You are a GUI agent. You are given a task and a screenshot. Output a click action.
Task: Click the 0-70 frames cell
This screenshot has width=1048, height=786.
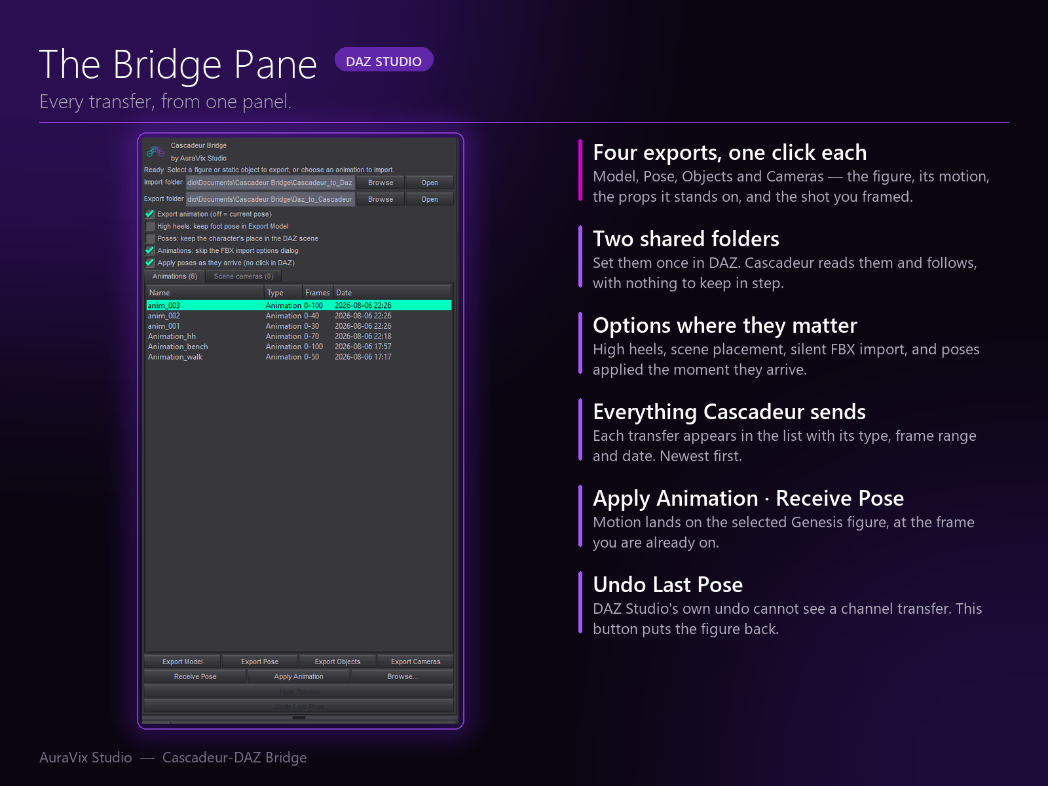[311, 337]
